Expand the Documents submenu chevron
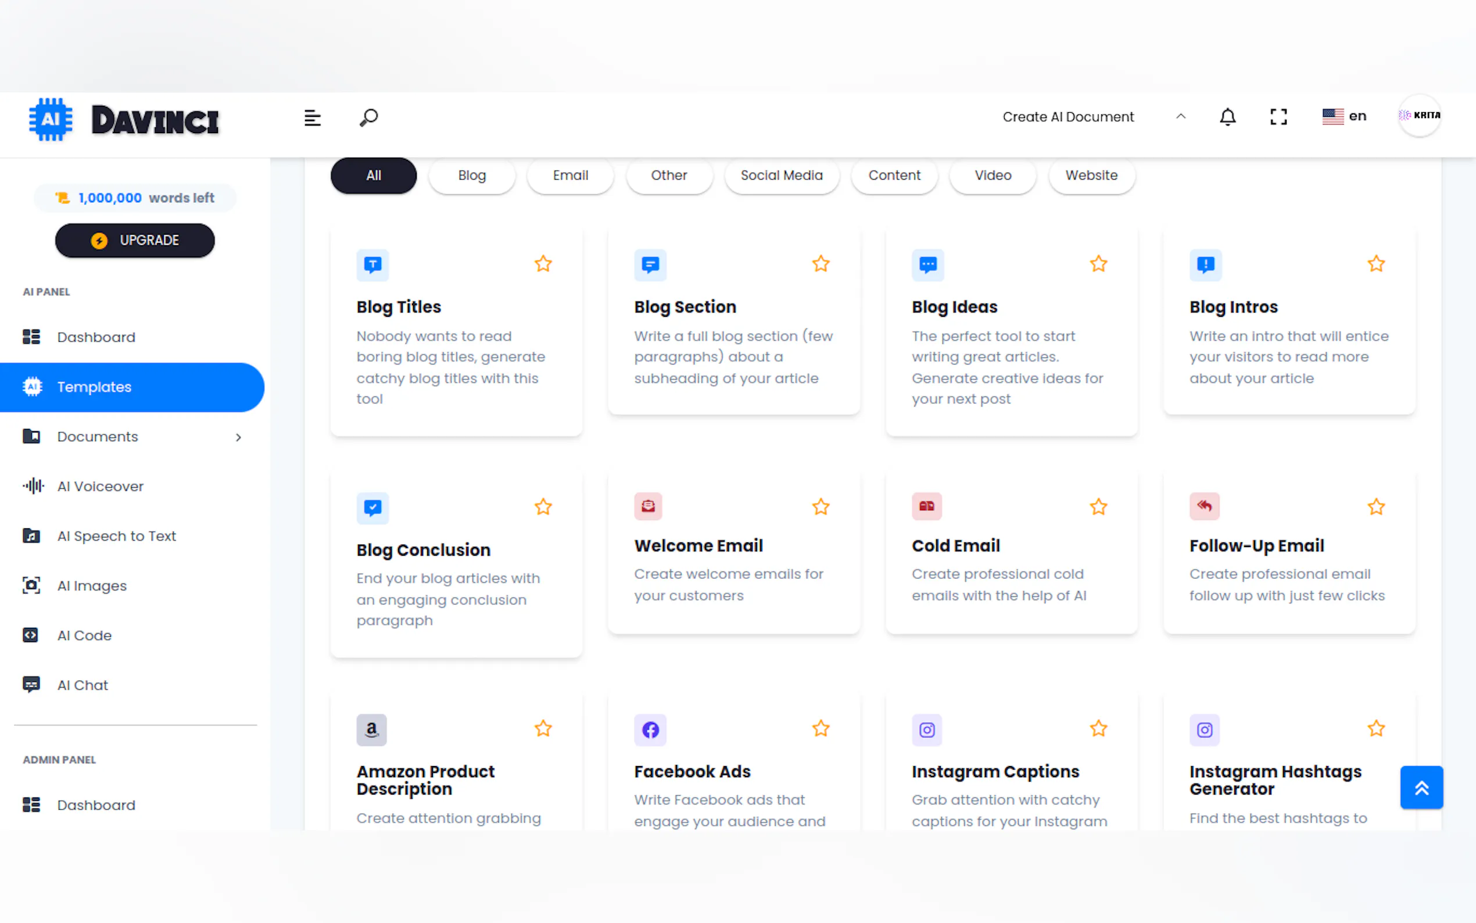This screenshot has height=923, width=1476. tap(239, 437)
